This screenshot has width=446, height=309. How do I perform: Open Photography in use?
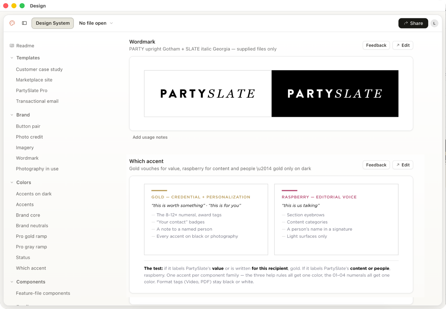(37, 169)
